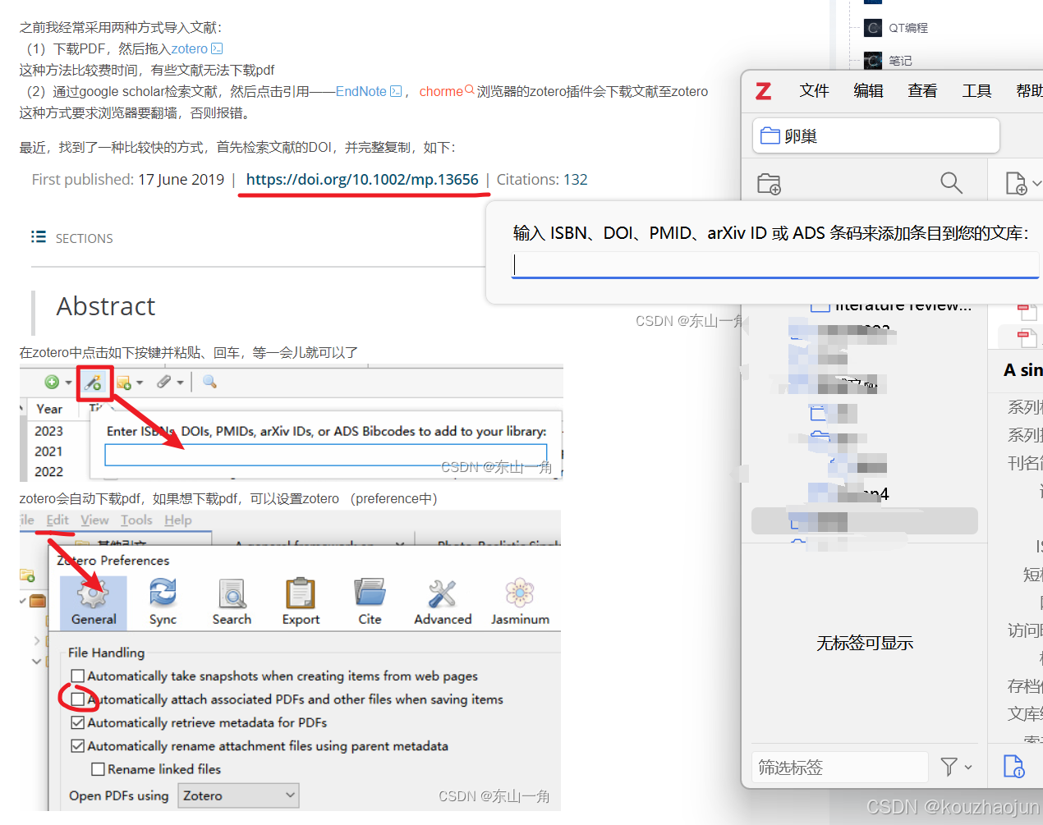Click the 笔记 column icon in sidebar
This screenshot has width=1043, height=825.
[x=874, y=60]
